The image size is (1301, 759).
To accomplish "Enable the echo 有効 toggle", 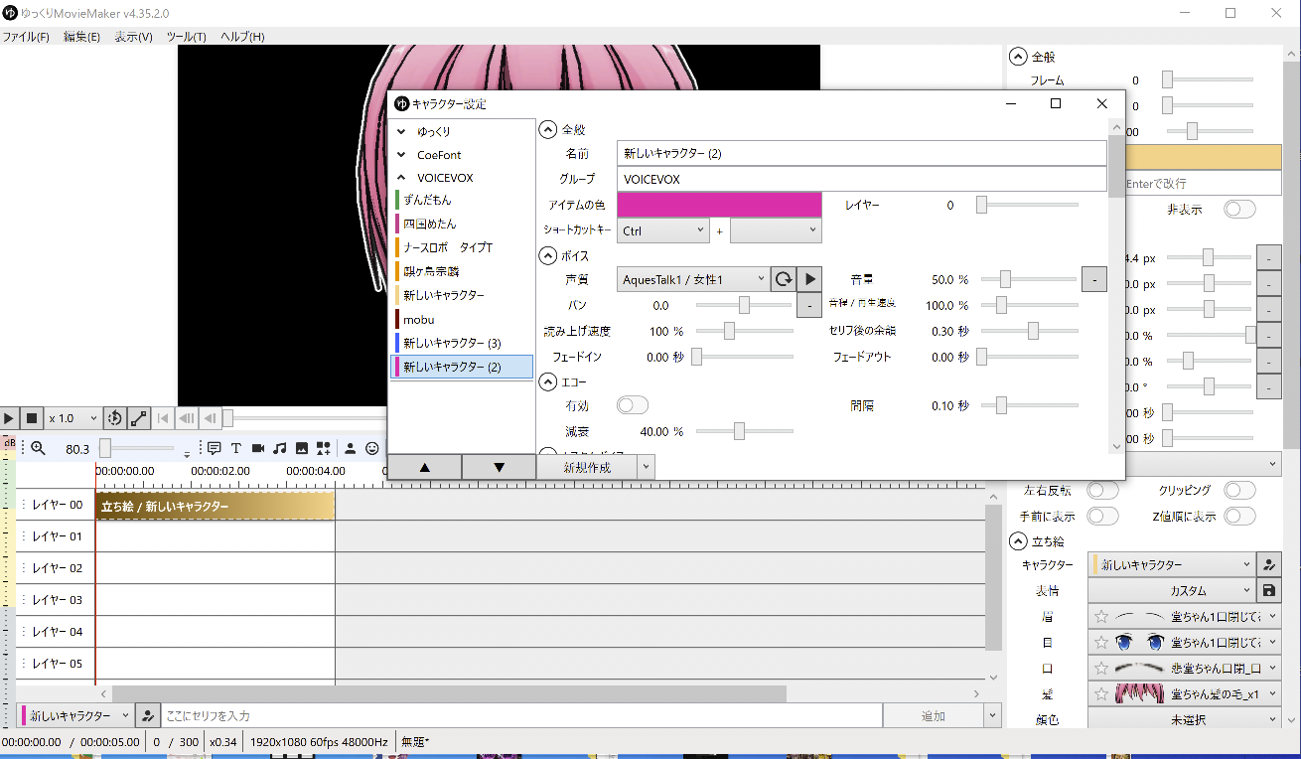I will tap(633, 405).
